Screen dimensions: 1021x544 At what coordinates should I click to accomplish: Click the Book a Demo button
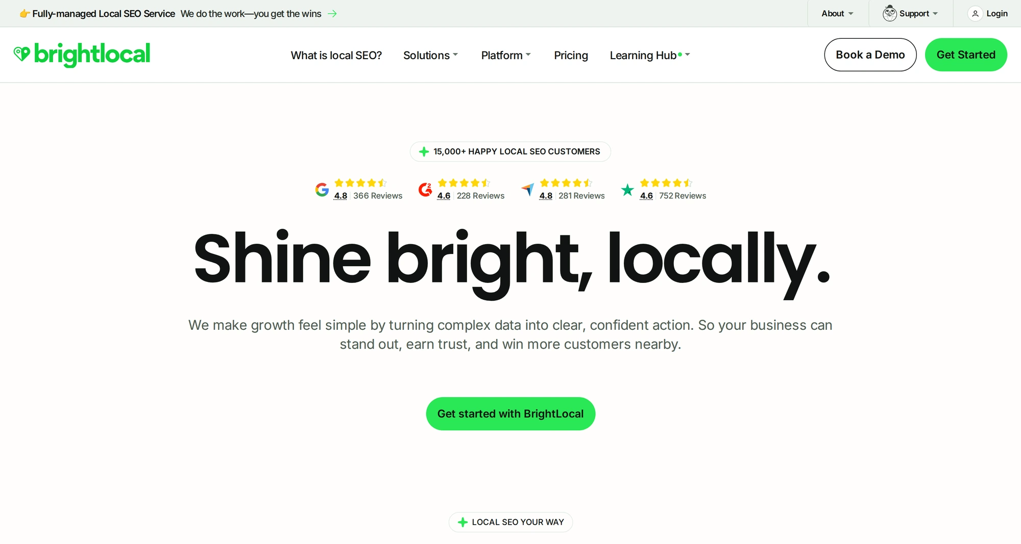870,55
